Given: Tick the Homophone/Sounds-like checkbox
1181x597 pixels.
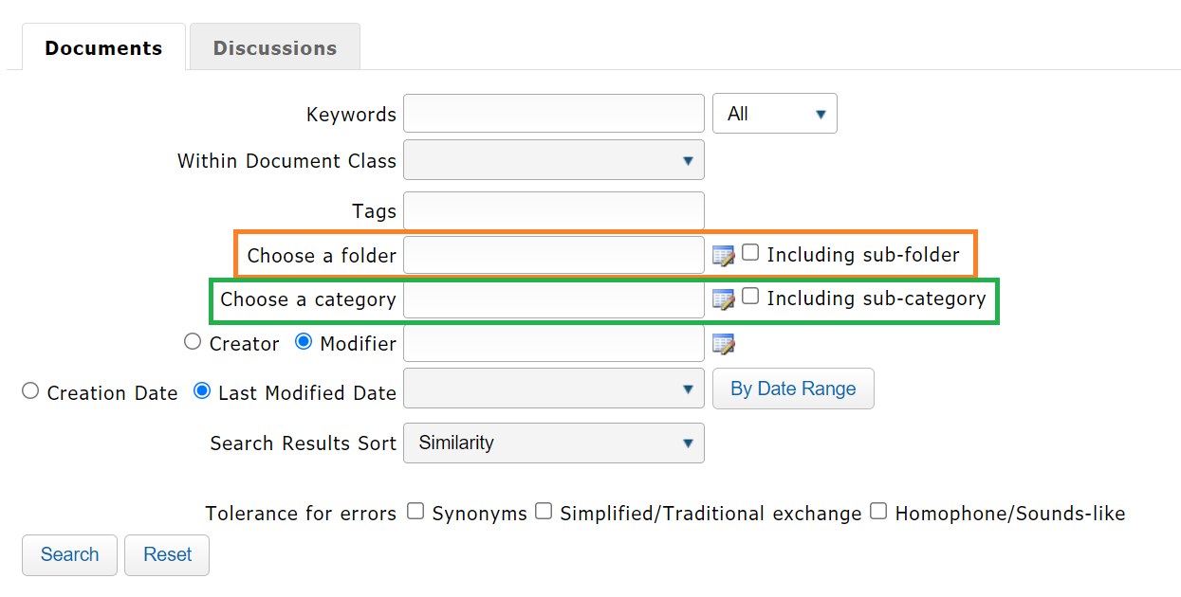Looking at the screenshot, I should pyautogui.click(x=878, y=512).
